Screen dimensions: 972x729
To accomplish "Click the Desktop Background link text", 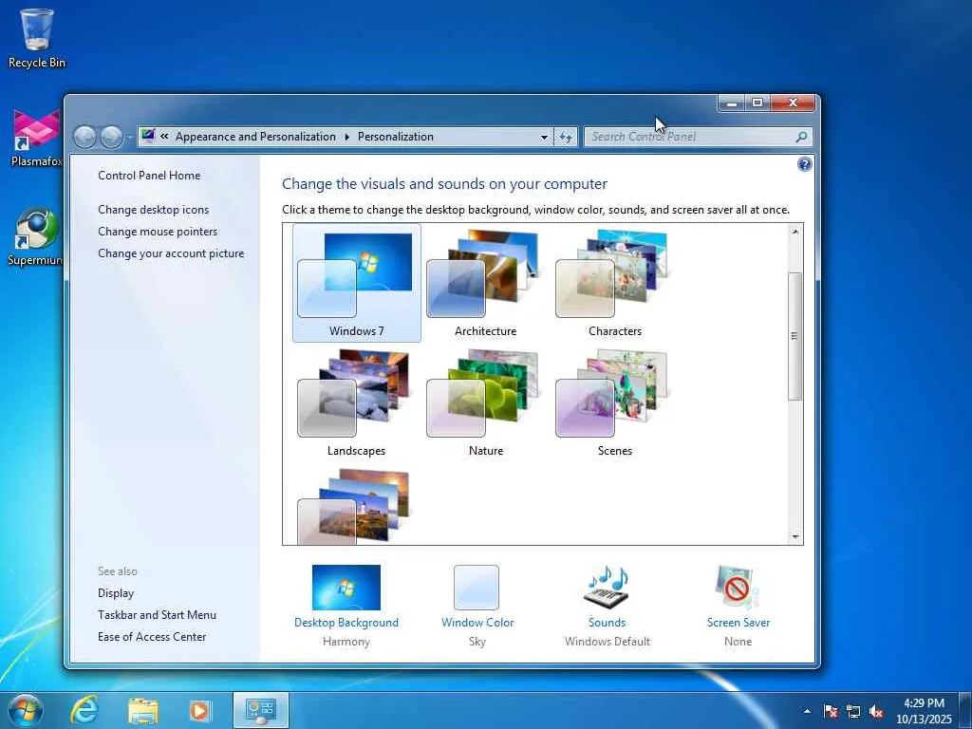I will [x=346, y=623].
